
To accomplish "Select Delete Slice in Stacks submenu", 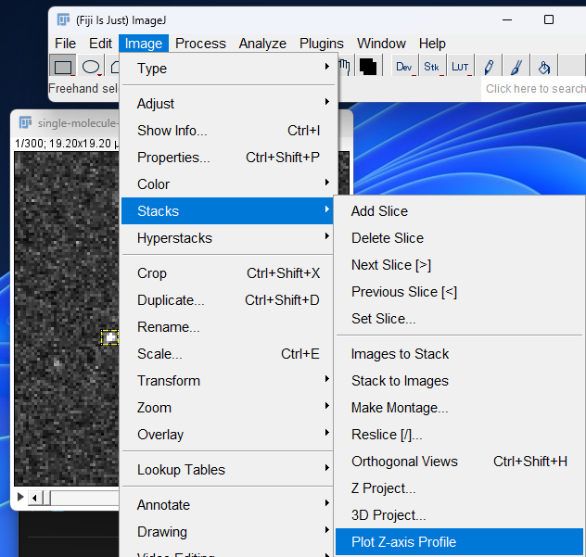I will pyautogui.click(x=459, y=237).
